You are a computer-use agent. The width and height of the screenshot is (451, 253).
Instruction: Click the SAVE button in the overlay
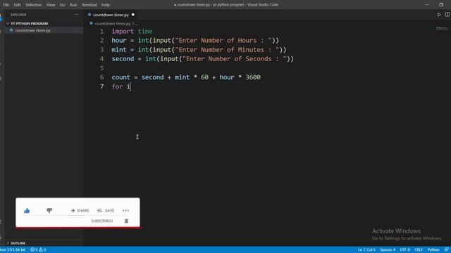pos(106,211)
